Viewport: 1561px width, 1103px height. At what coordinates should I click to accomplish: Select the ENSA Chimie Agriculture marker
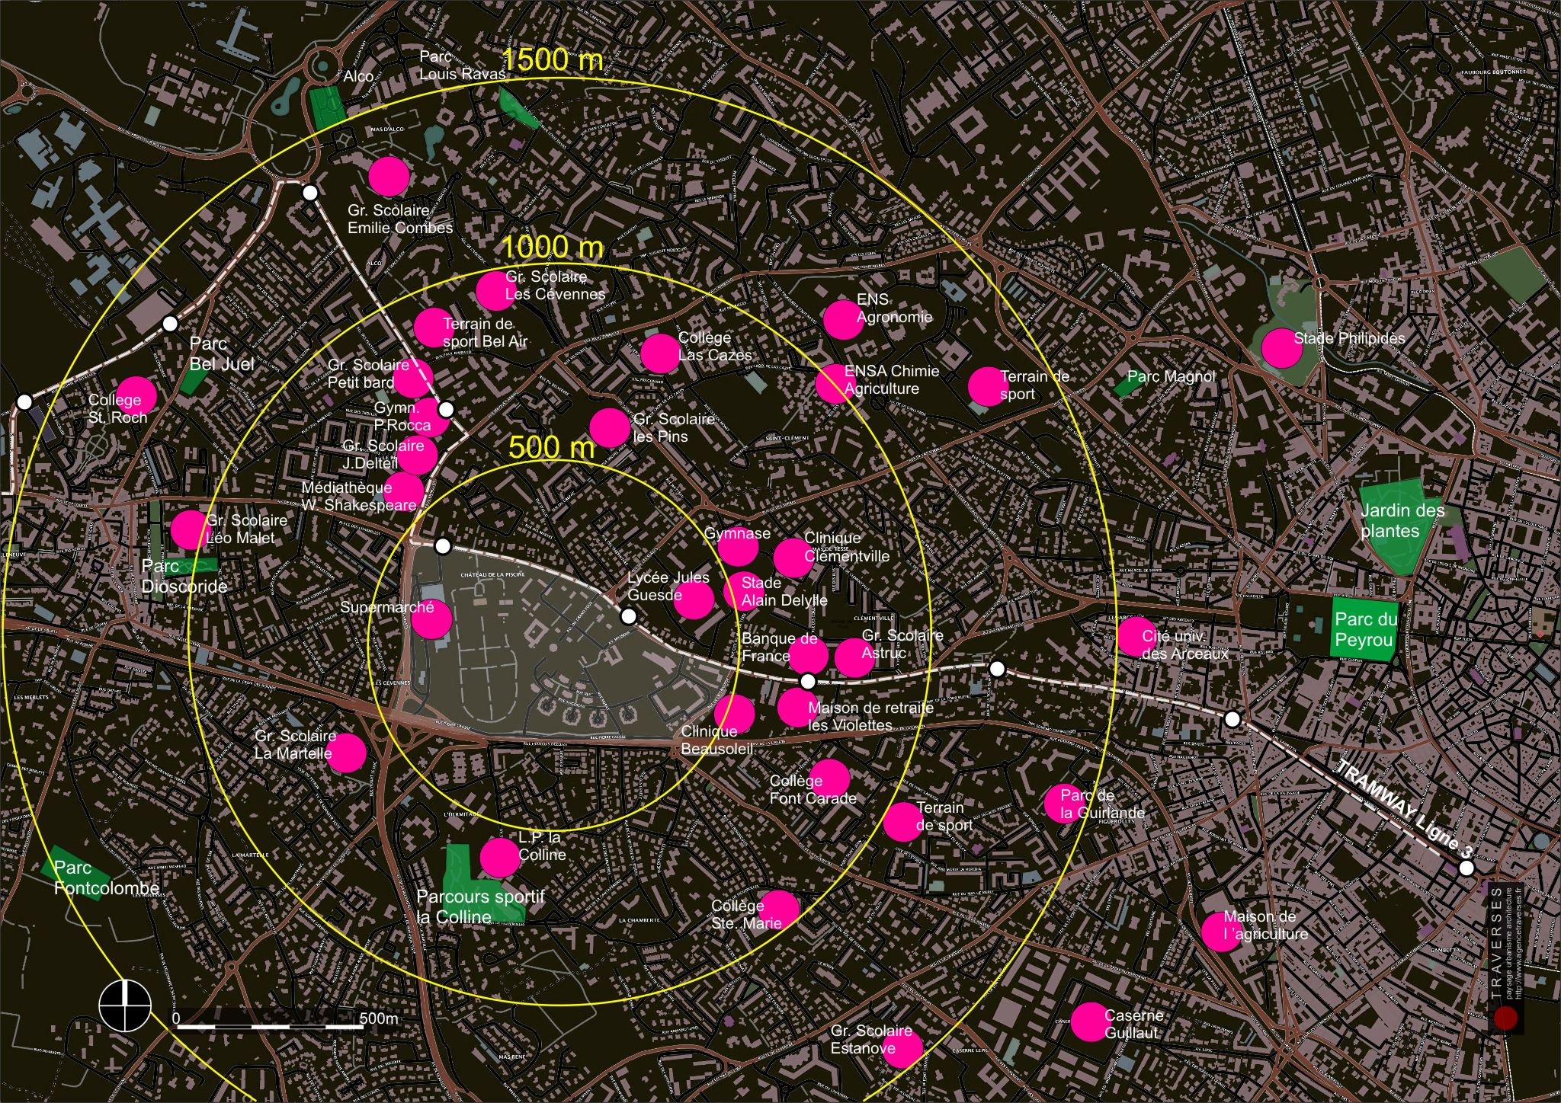pyautogui.click(x=835, y=384)
